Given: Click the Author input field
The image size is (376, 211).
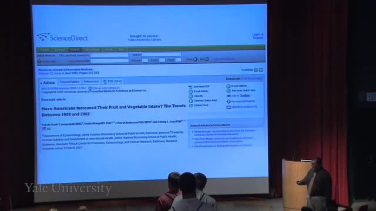Looking at the screenshot, I should [161, 55].
